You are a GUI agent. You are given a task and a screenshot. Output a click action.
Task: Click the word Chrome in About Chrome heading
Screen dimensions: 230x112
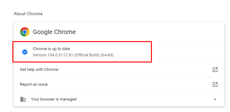pos(35,14)
